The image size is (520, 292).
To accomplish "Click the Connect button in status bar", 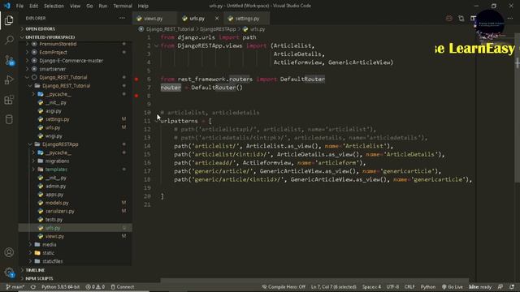I will 123,287.
